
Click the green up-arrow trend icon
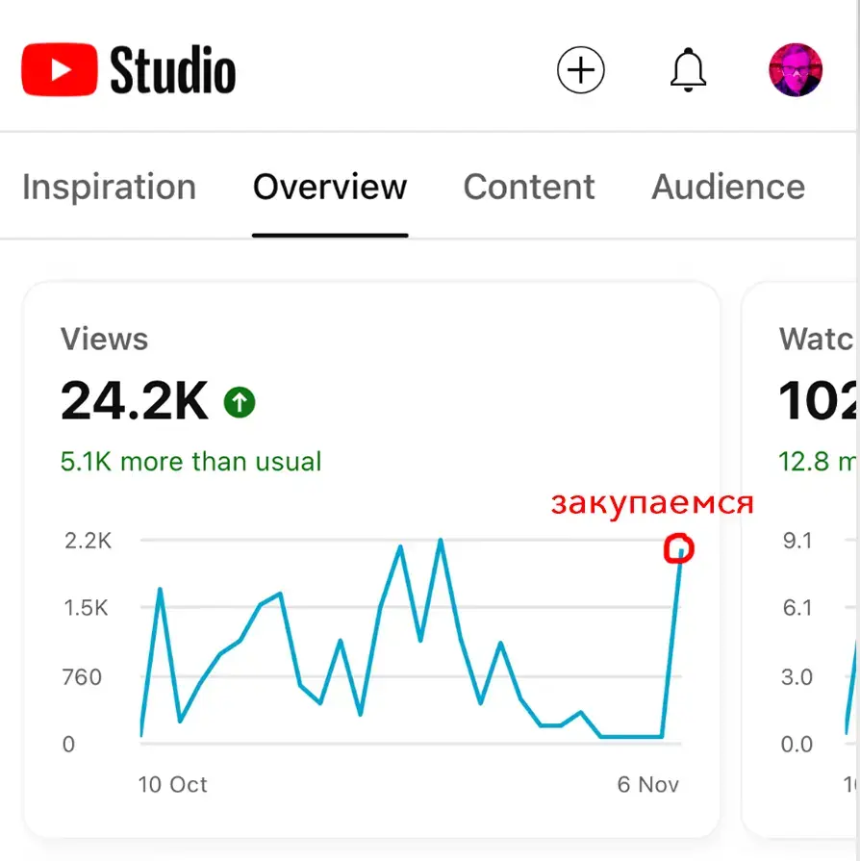(240, 402)
